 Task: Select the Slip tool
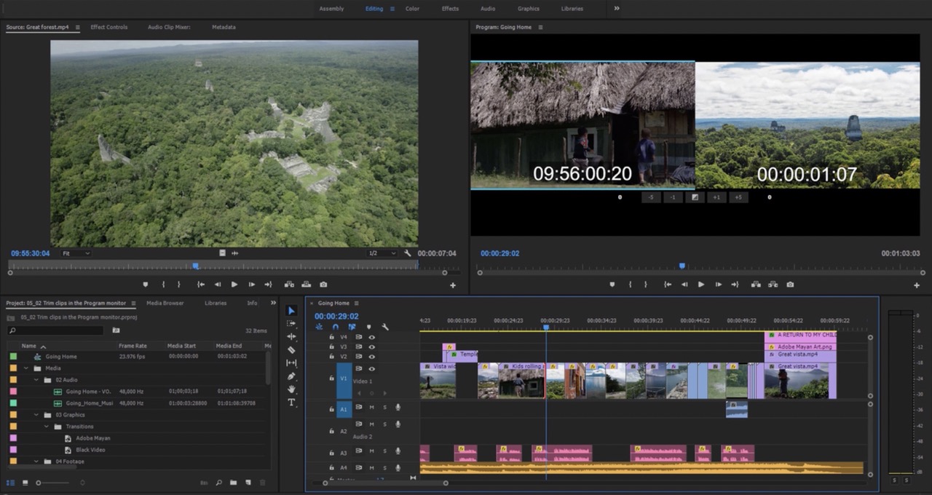tap(291, 363)
